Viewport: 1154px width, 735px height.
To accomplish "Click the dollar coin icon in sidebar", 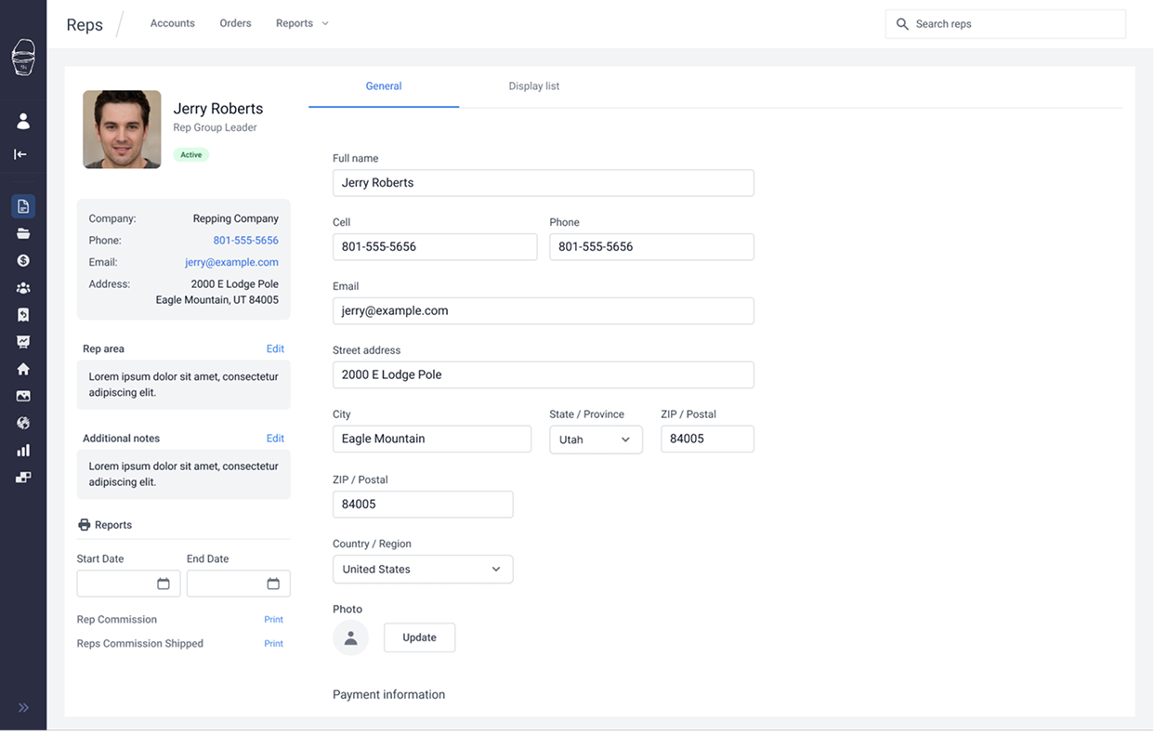I will 23,261.
